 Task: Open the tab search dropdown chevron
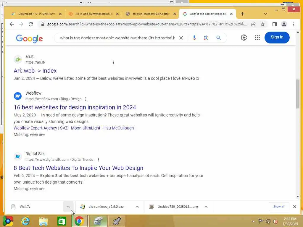pos(265,14)
